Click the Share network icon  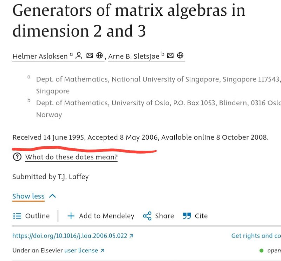pos(147,216)
